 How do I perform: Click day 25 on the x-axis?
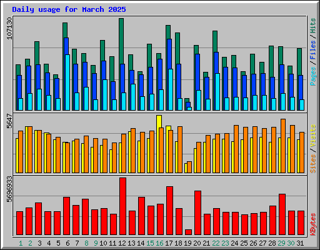point(244,243)
